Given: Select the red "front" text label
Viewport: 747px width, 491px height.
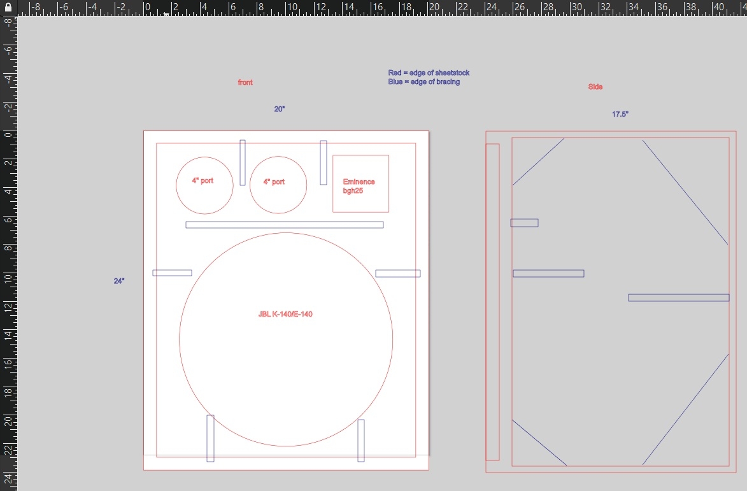Looking at the screenshot, I should point(245,82).
